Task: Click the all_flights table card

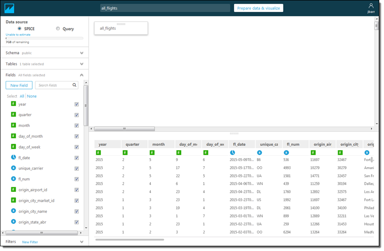Action: pos(121,28)
